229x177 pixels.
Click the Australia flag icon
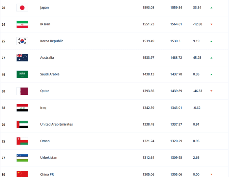pos(22,58)
